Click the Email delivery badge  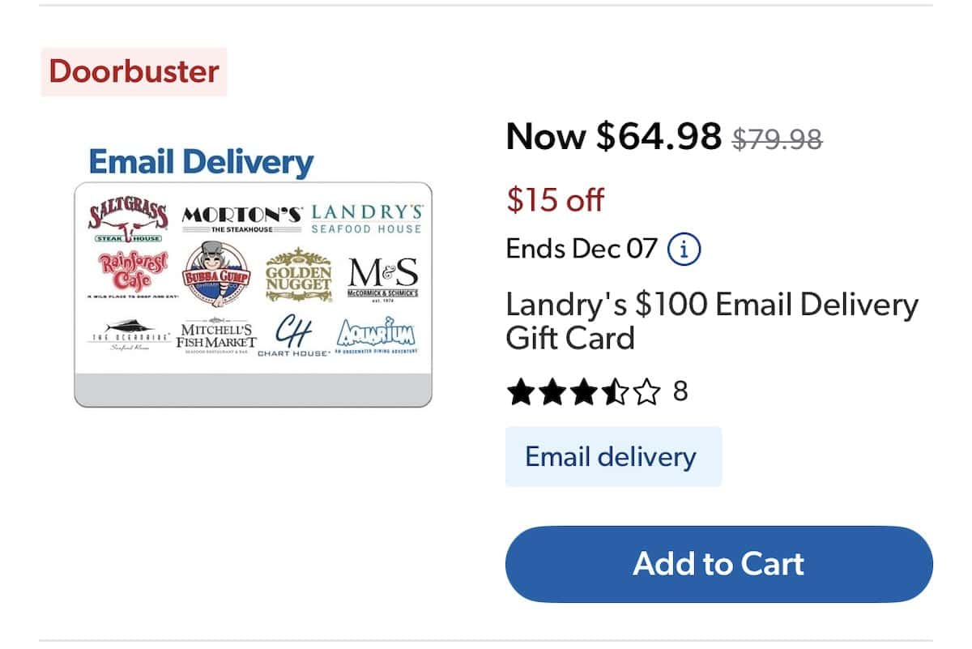613,456
